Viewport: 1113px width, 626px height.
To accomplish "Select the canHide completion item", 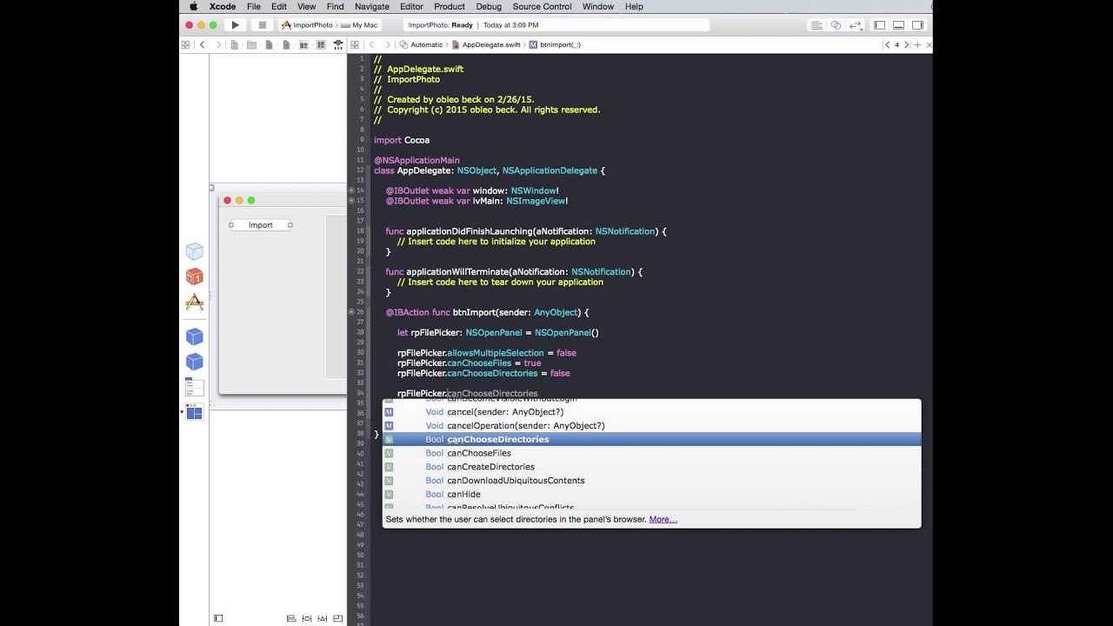I will tap(651, 494).
